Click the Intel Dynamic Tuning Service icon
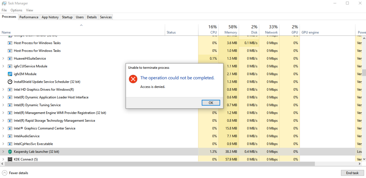The image size is (366, 178). coord(10,105)
